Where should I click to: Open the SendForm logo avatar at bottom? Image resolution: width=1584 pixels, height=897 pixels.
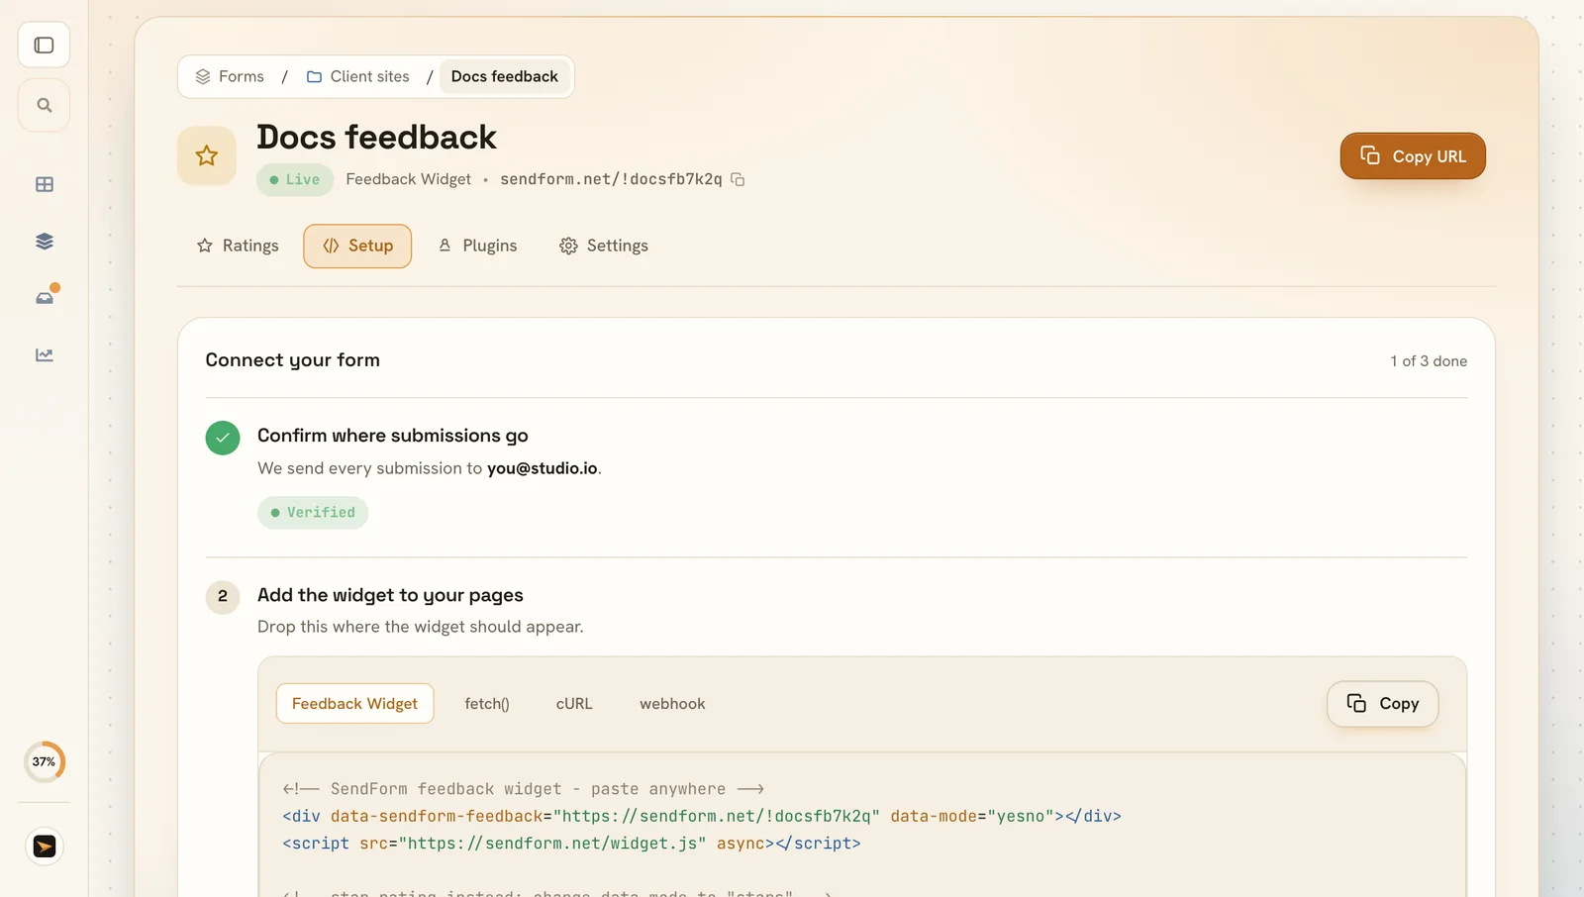45,847
